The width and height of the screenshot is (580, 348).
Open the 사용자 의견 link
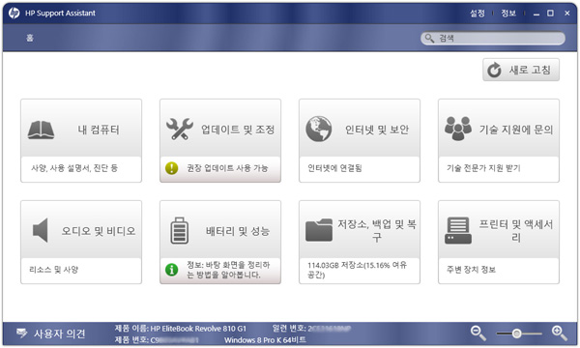click(60, 333)
